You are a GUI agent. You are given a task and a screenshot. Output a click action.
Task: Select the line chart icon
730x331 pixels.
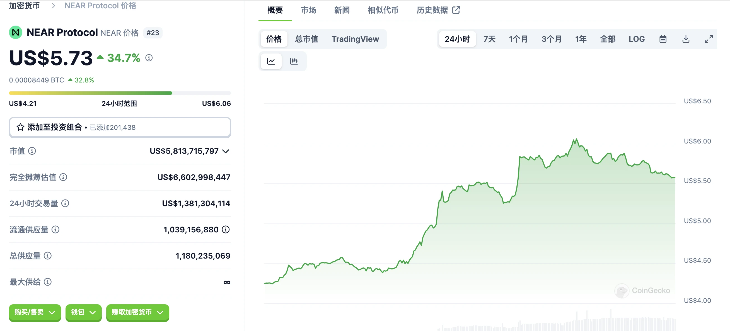(271, 61)
